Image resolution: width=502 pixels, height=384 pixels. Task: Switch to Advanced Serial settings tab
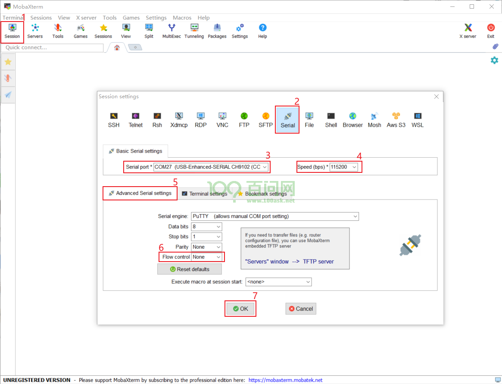(140, 193)
